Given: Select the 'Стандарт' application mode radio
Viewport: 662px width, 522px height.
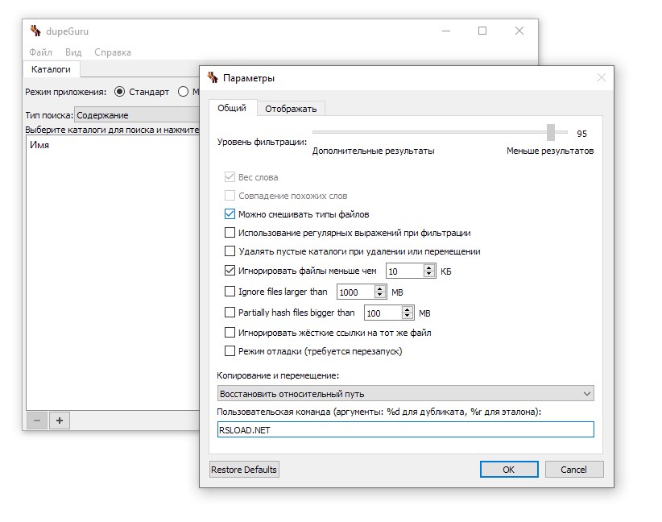Looking at the screenshot, I should click(119, 92).
